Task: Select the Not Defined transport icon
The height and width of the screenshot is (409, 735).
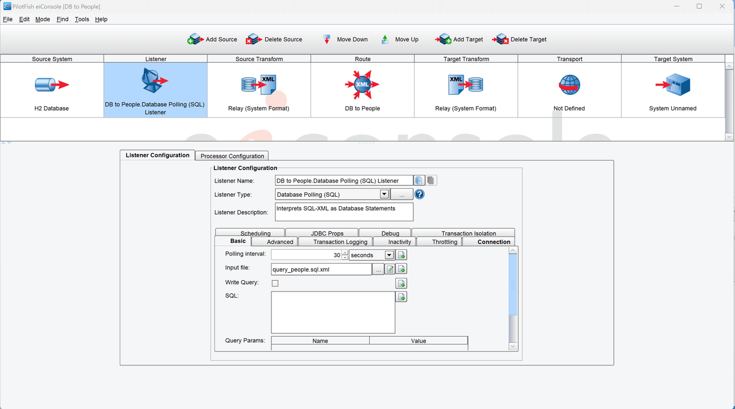Action: pos(569,85)
